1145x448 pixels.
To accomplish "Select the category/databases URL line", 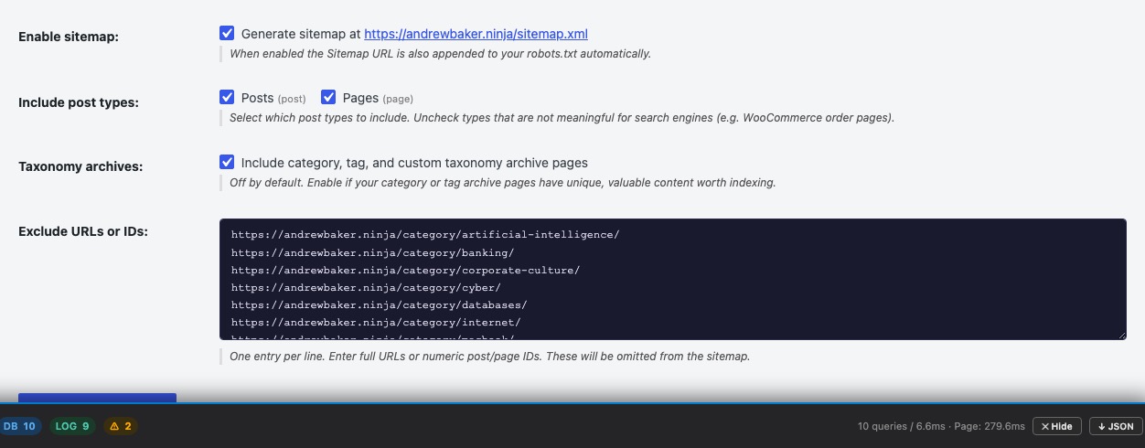I will click(379, 305).
